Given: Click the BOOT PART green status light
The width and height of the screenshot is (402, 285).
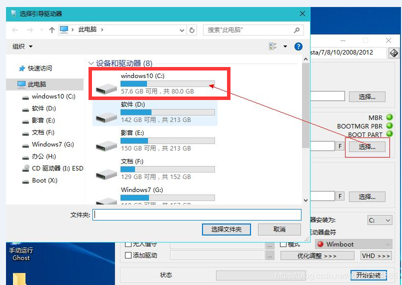Looking at the screenshot, I should pos(389,134).
